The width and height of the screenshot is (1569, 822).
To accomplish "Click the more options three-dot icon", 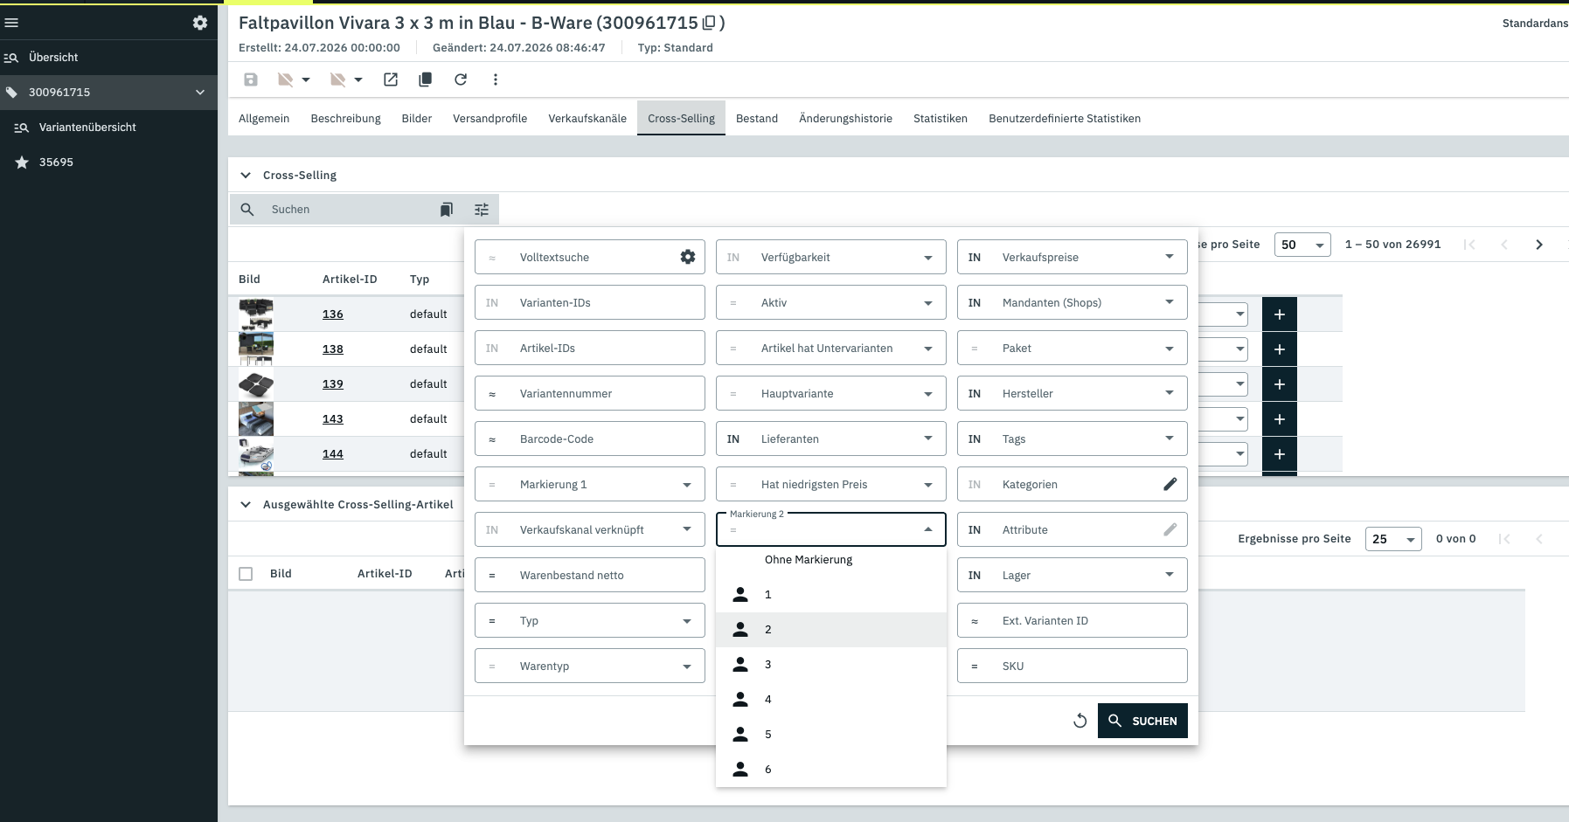I will click(x=496, y=79).
